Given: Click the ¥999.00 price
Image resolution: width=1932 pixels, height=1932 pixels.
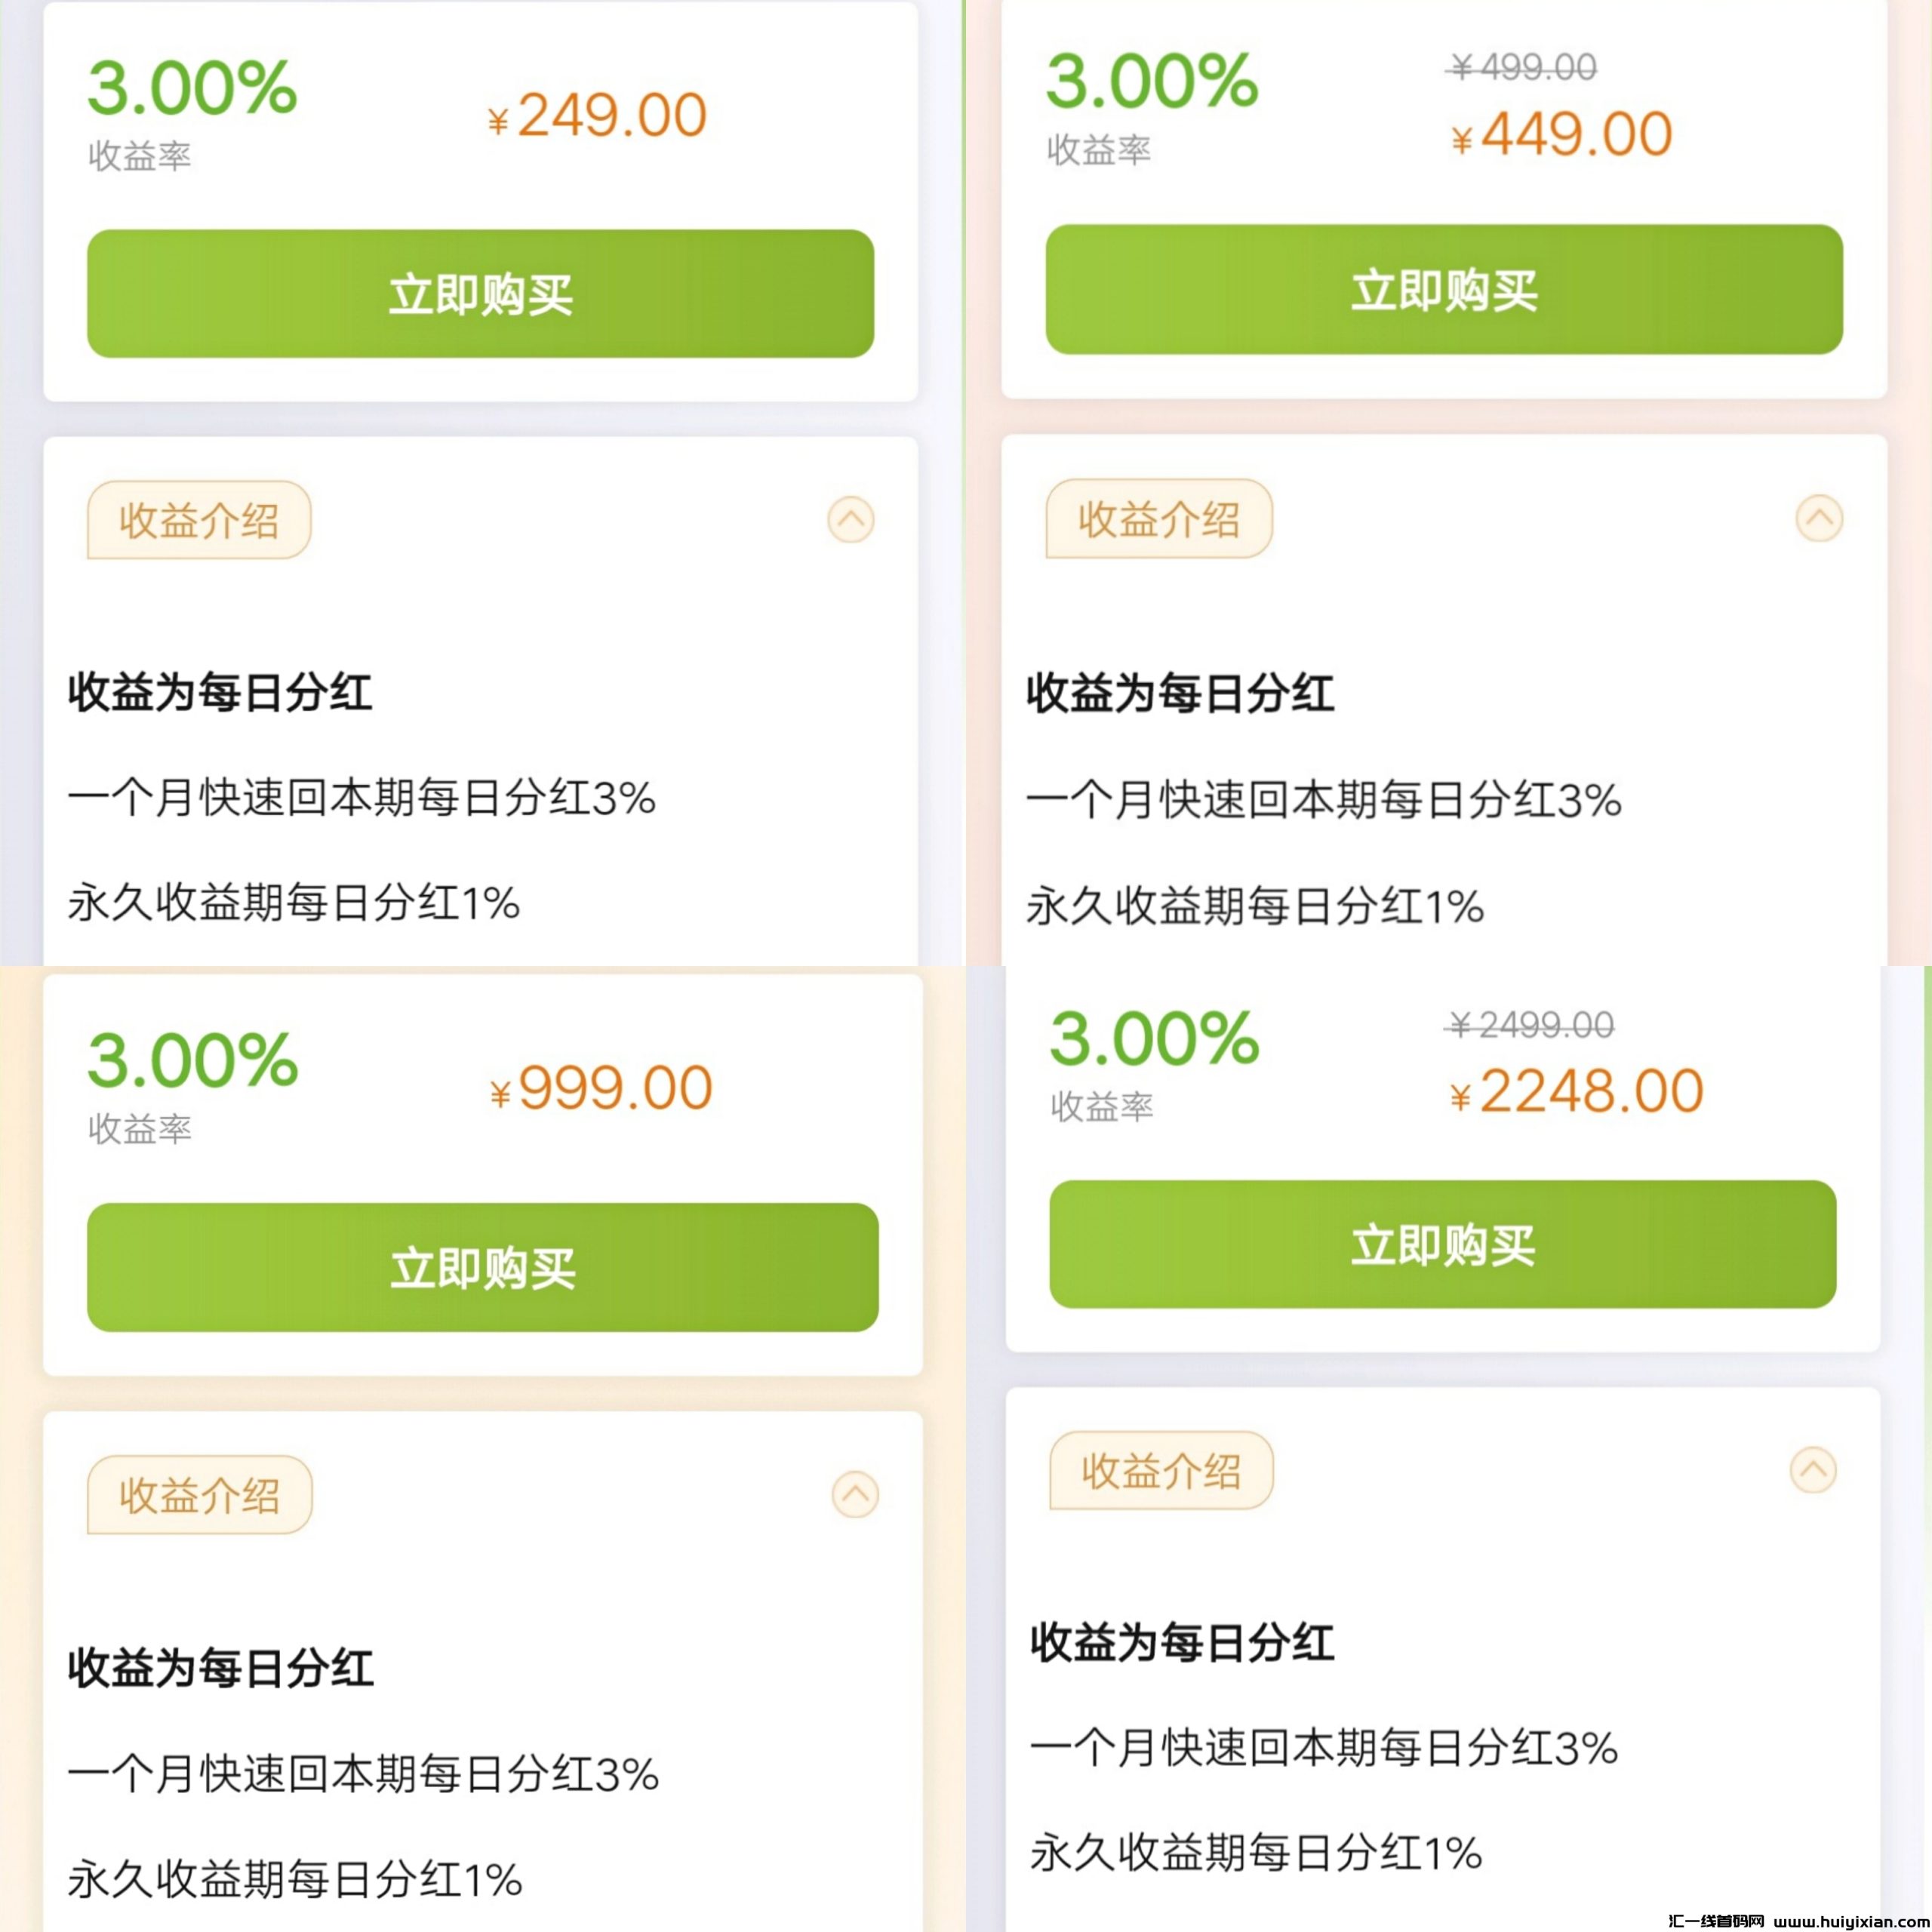Looking at the screenshot, I should [601, 1088].
